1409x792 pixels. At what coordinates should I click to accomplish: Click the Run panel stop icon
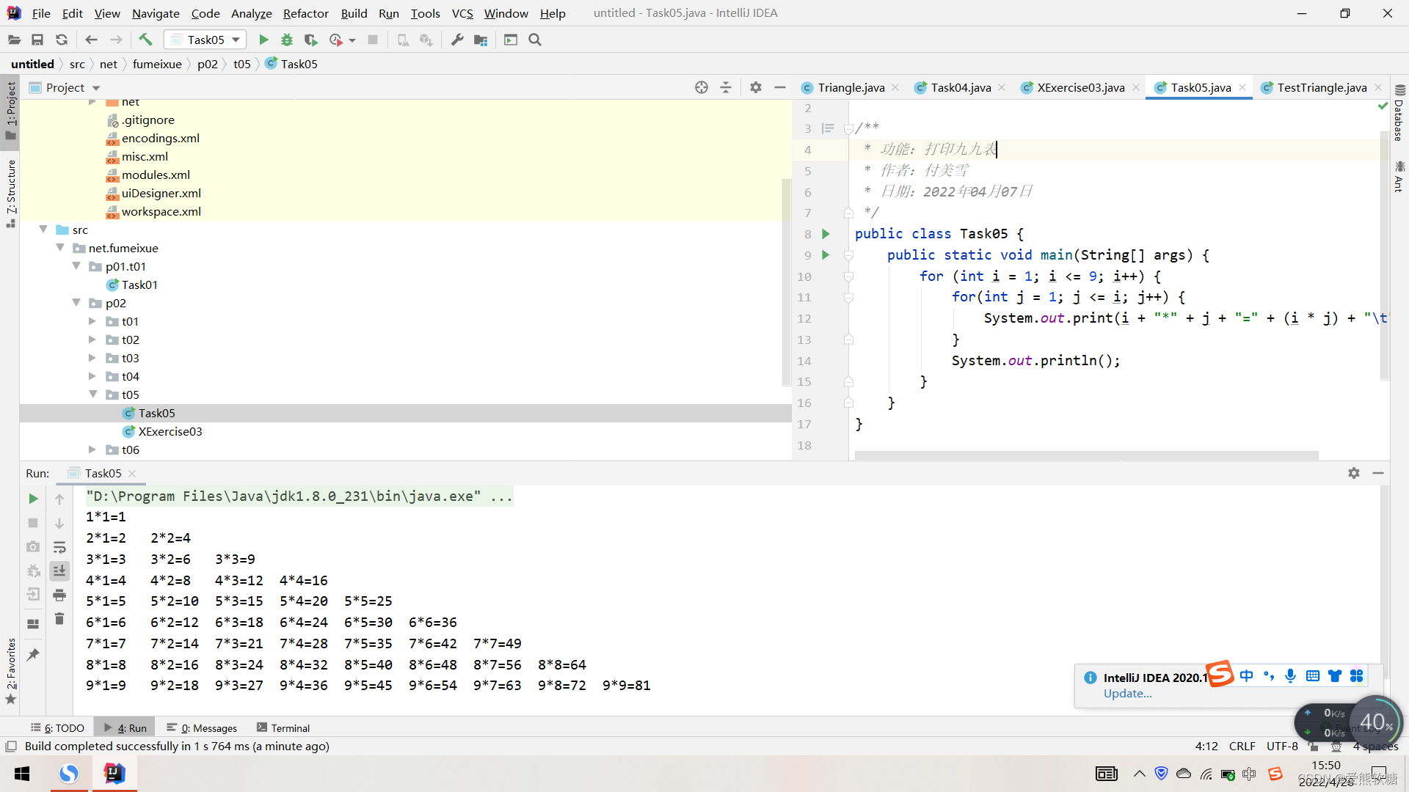coord(33,523)
